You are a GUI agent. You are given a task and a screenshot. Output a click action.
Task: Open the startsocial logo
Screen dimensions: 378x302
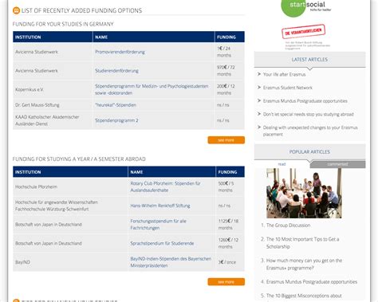point(306,8)
